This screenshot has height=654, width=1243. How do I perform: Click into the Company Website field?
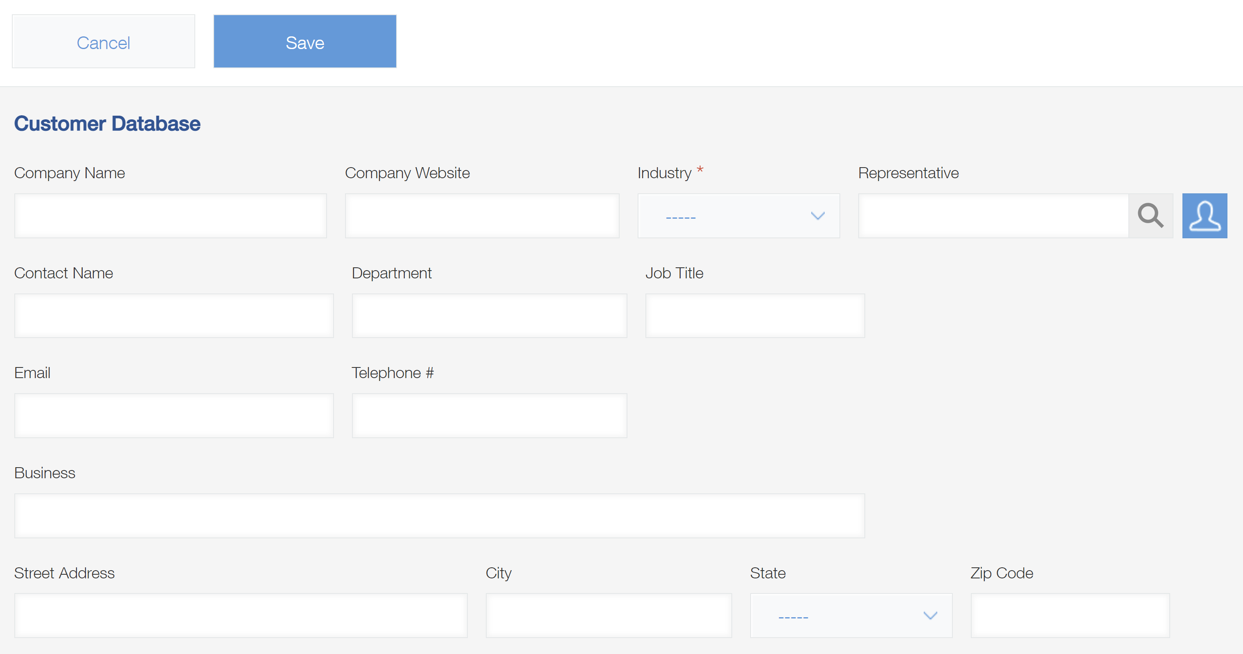(482, 215)
